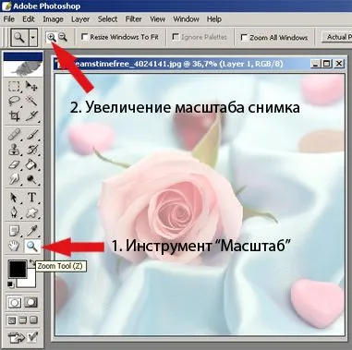Select the Type tool
Viewport: 352px width, 350px height.
click(31, 198)
